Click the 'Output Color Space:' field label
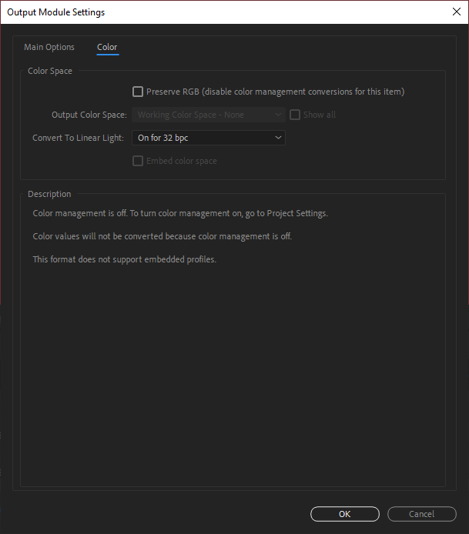The image size is (469, 534). click(89, 115)
